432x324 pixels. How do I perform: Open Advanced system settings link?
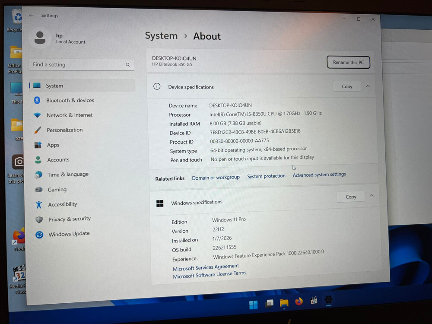coord(319,175)
